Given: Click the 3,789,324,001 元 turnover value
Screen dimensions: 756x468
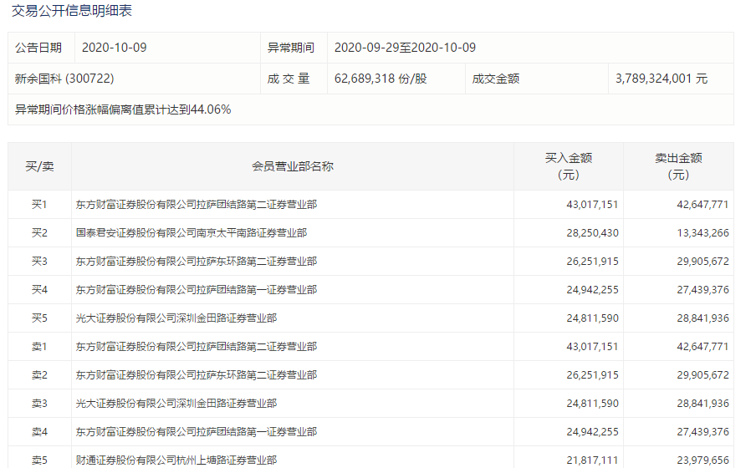Looking at the screenshot, I should (661, 79).
